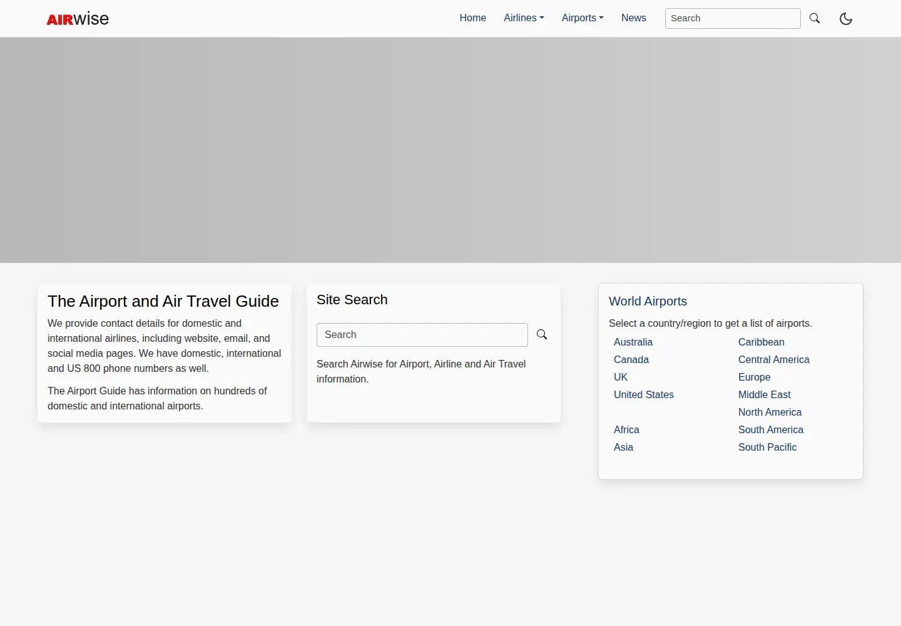
Task: Toggle dark mode with the moon icon
Action: point(846,19)
